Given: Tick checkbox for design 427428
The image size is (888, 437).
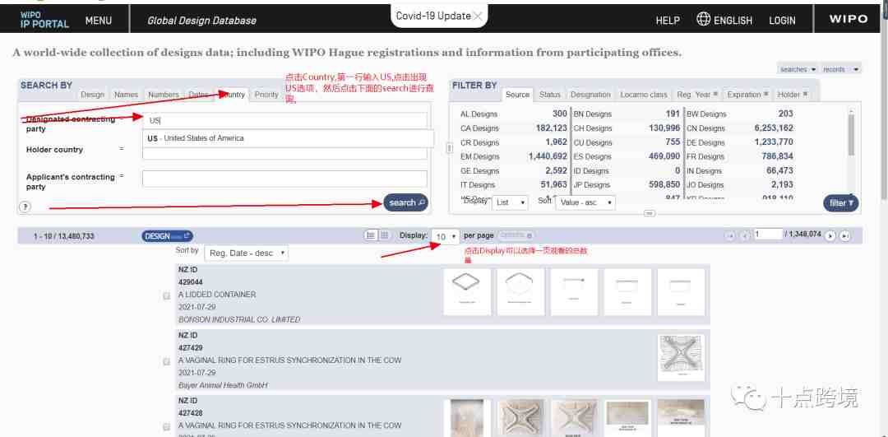Looking at the screenshot, I should pos(167,426).
